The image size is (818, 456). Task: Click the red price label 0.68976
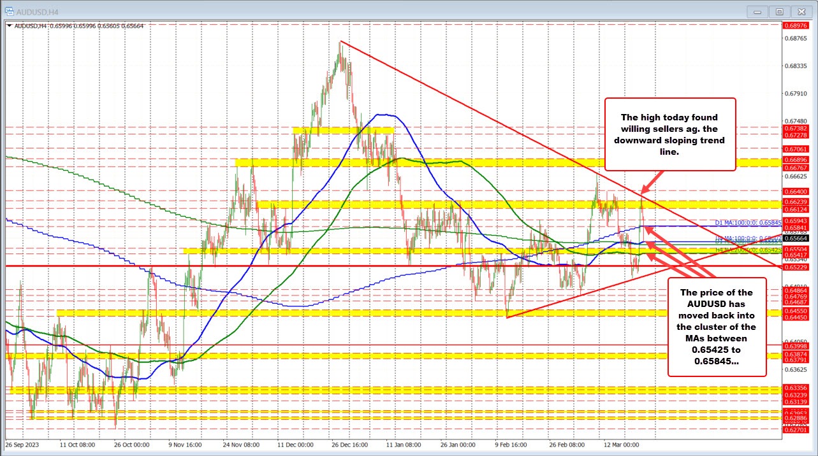pos(795,25)
